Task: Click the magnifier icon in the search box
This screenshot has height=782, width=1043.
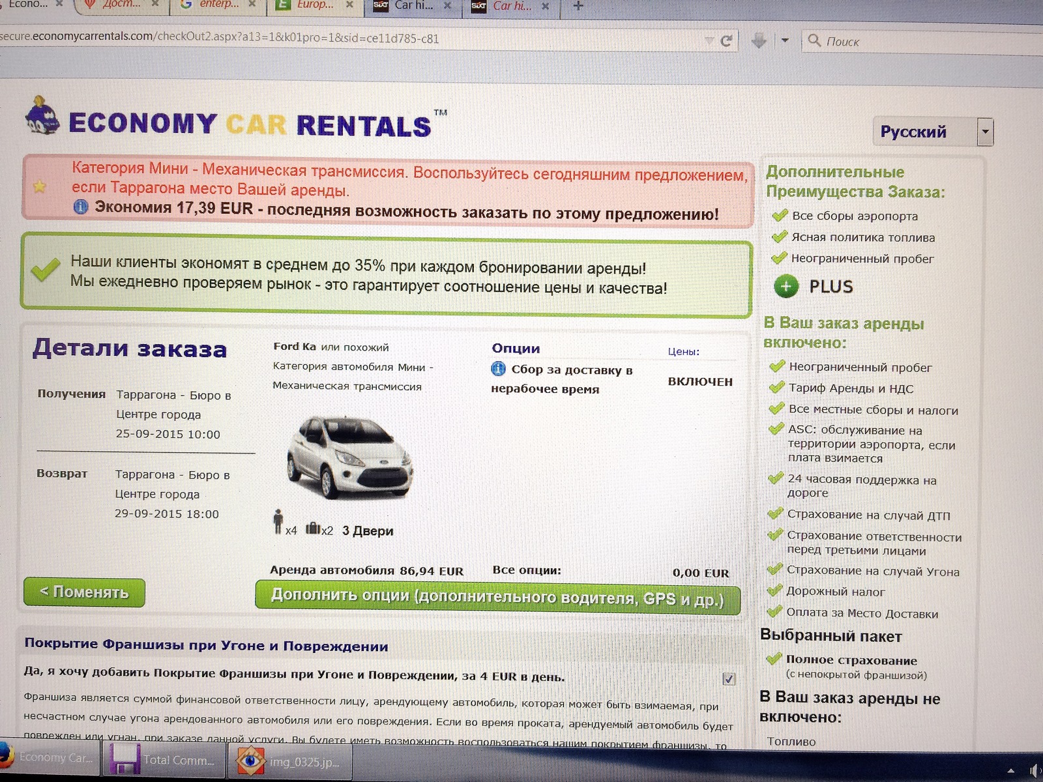Action: (x=814, y=40)
